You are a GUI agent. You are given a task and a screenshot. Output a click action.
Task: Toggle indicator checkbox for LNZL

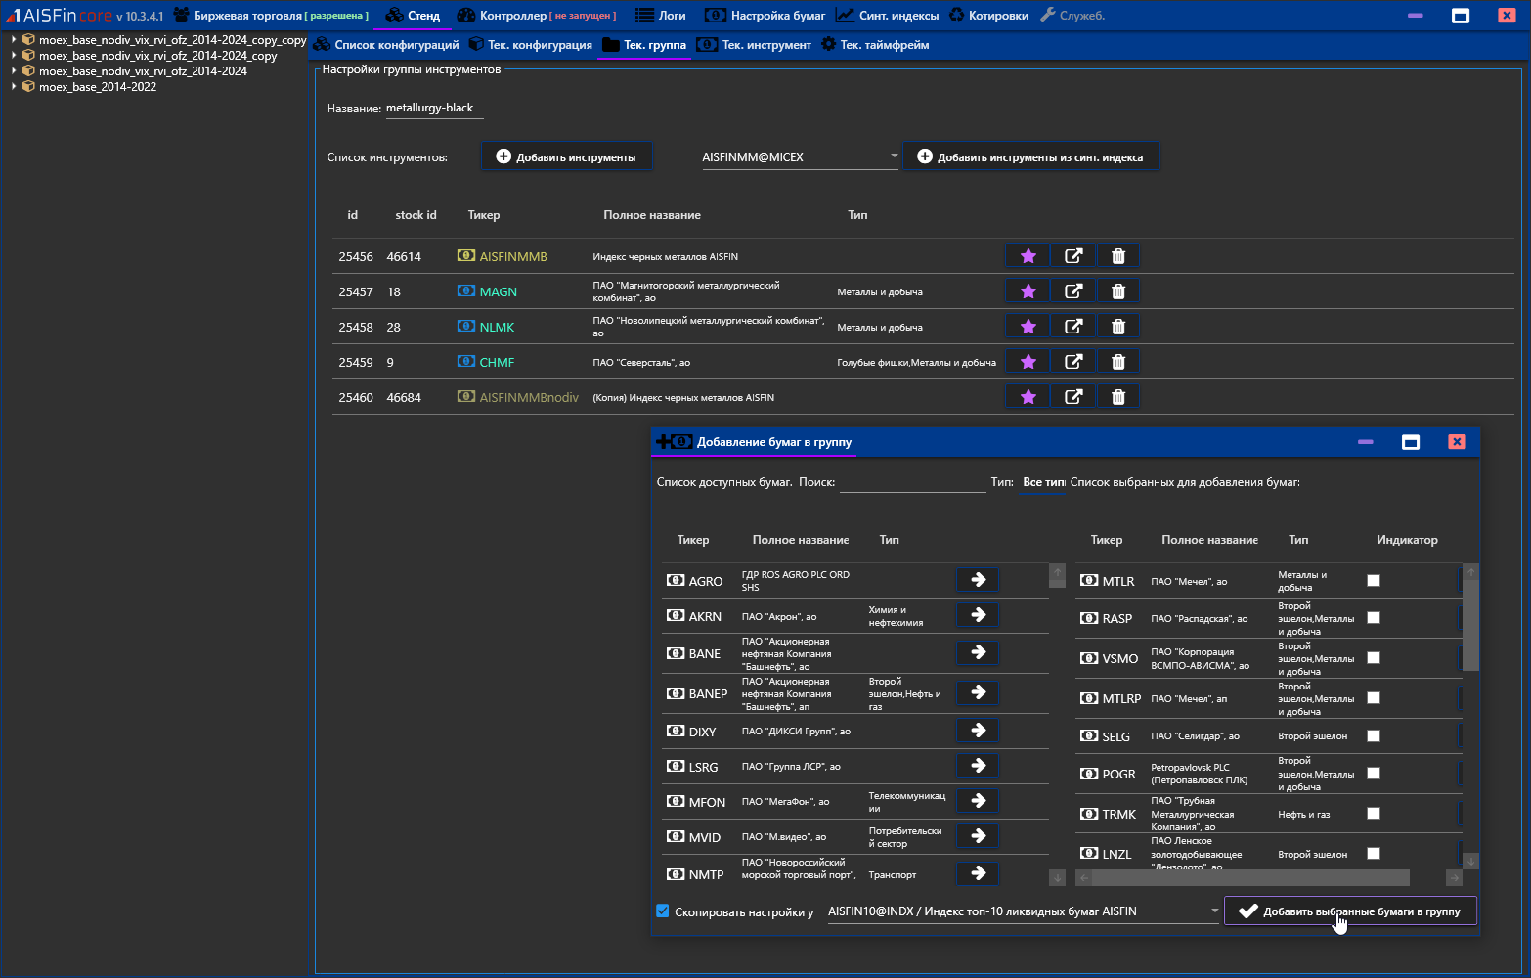click(x=1374, y=854)
